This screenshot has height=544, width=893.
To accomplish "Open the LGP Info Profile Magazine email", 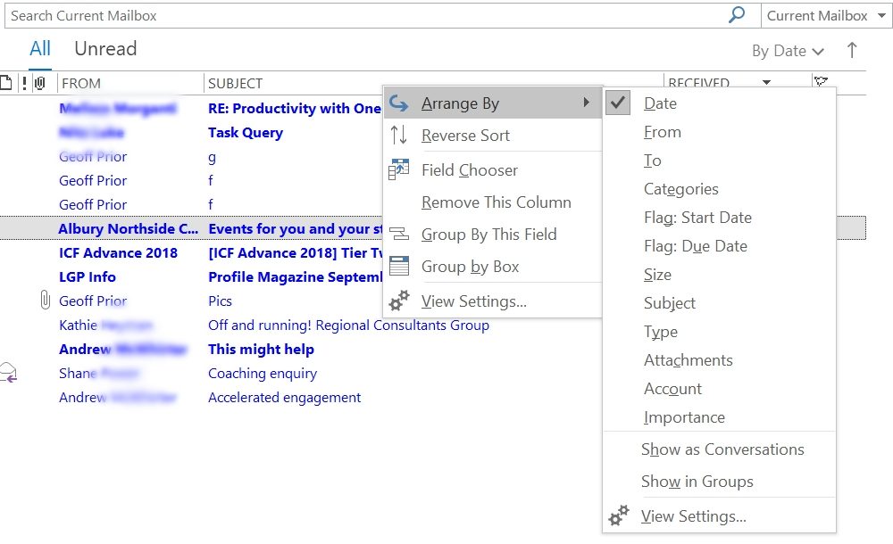I will click(x=191, y=276).
